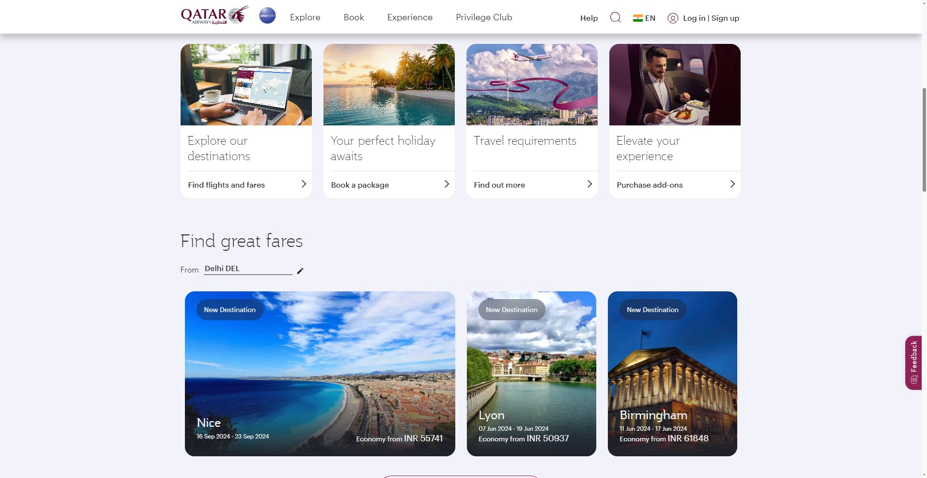
Task: Open the Feedback side tab
Action: click(913, 362)
